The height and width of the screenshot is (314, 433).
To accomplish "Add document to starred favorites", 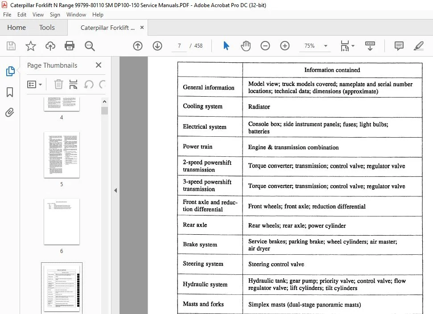I will (31, 46).
